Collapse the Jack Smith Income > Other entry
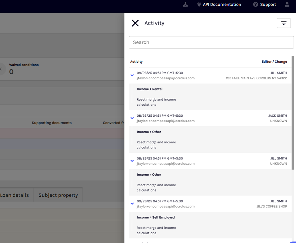The image size is (296, 243). pyautogui.click(x=132, y=118)
